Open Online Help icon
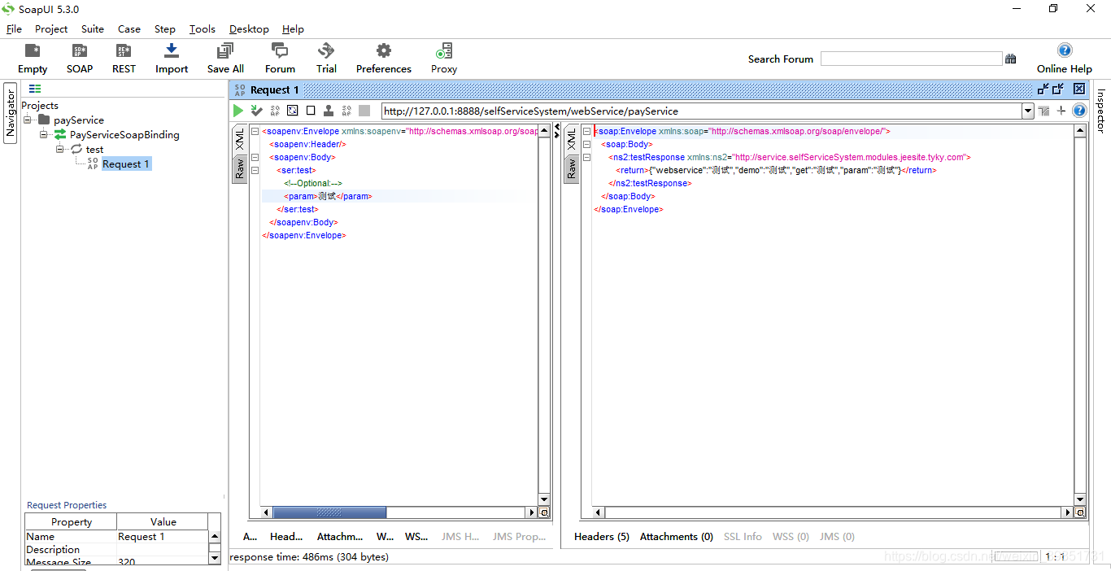This screenshot has width=1111, height=571. [x=1065, y=50]
